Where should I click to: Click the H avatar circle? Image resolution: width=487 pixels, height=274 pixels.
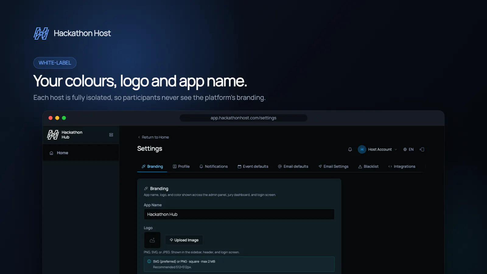point(362,149)
